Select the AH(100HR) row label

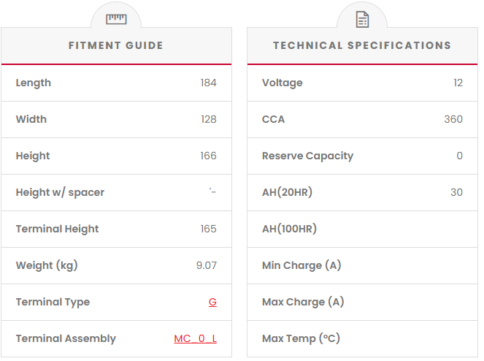pyautogui.click(x=289, y=229)
